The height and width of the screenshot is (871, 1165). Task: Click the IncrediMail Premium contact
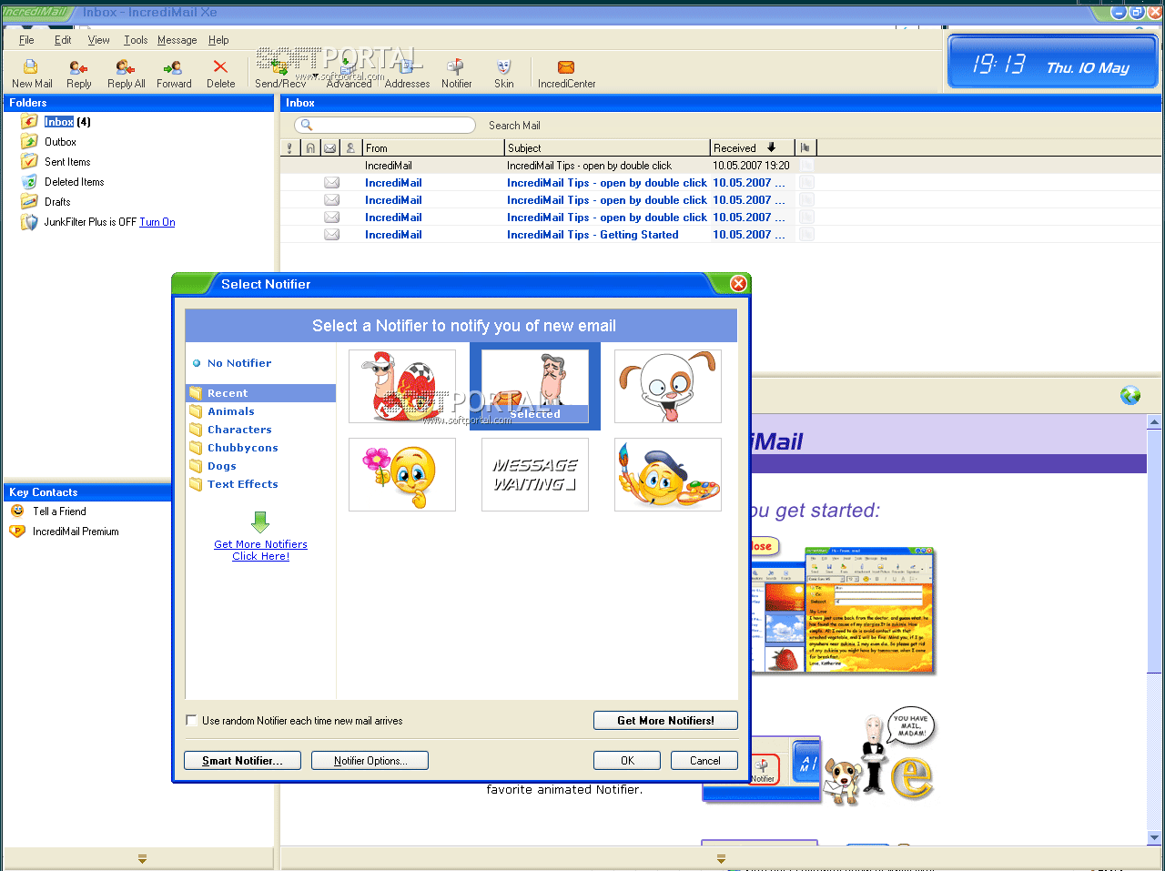pos(76,532)
